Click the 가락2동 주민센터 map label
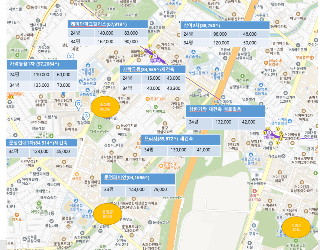This screenshot has width=320, height=250. coord(44,50)
